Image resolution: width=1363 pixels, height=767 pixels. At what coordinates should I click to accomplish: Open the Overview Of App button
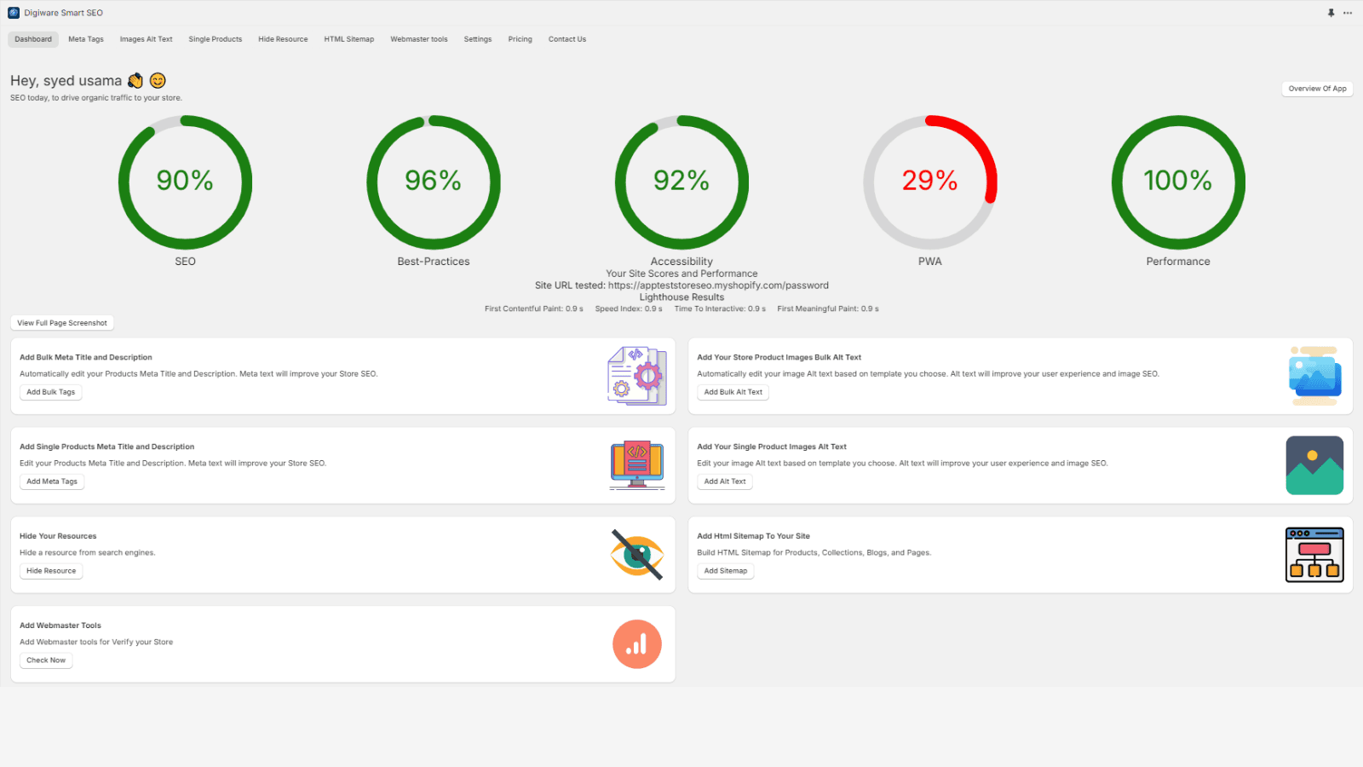click(1317, 89)
